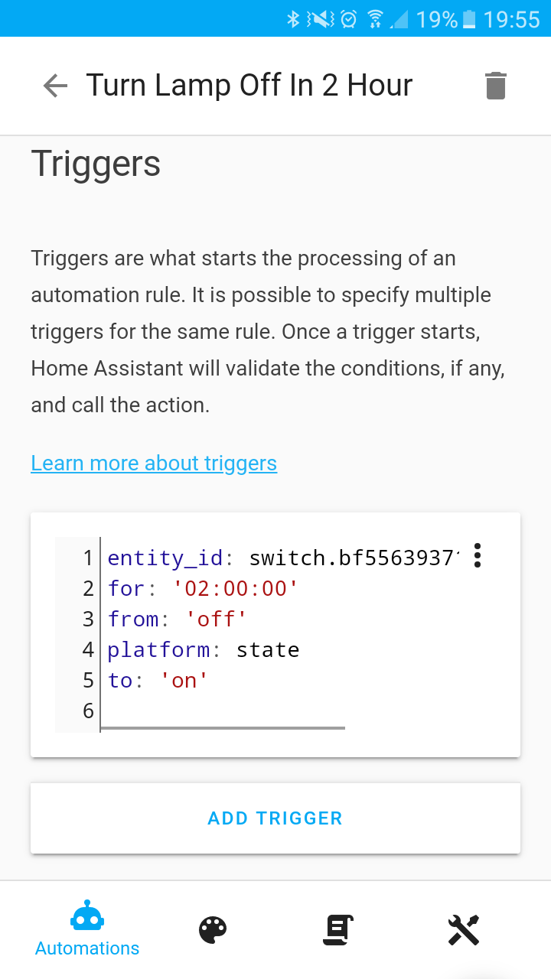Toggle Bluetooth from the status bar

point(293,18)
